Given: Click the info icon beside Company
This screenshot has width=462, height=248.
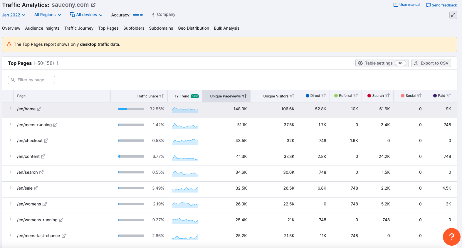Looking at the screenshot, I should pos(153,15).
